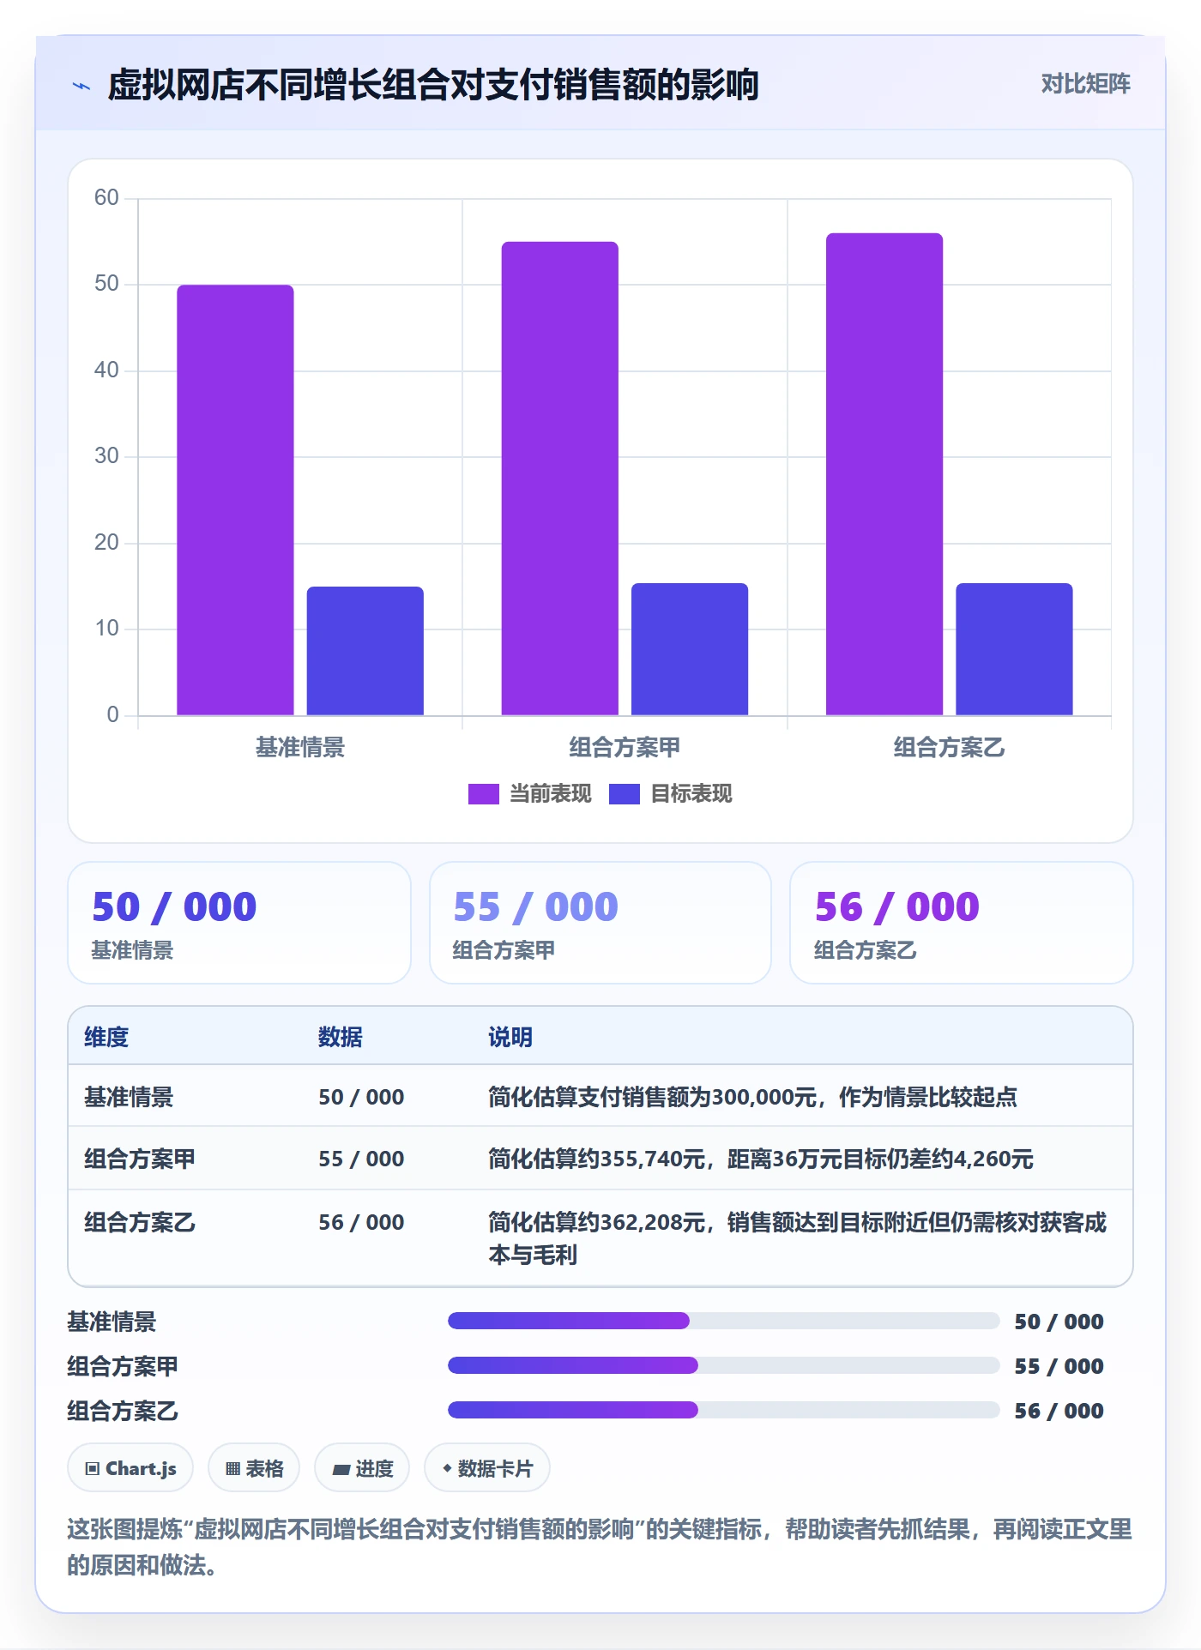1201x1650 pixels.
Task: Select the Chart.js tag chip
Action: tap(130, 1468)
